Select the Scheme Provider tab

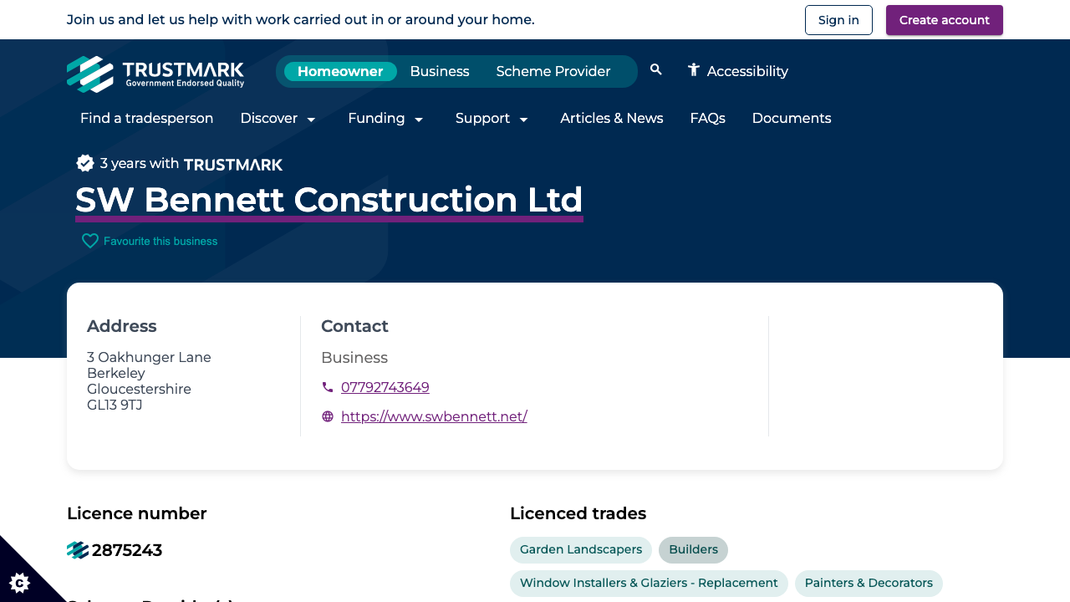click(x=553, y=71)
